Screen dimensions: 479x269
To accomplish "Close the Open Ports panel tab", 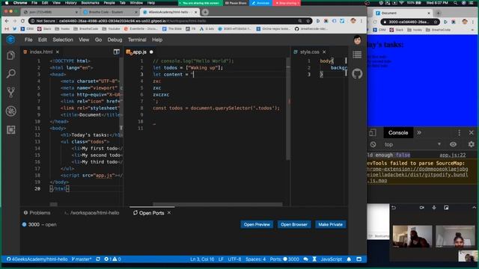I will (x=169, y=212).
